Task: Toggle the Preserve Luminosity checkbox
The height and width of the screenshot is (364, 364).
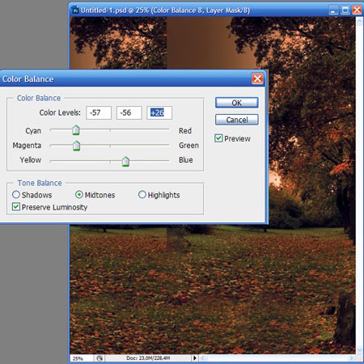Action: click(x=16, y=207)
